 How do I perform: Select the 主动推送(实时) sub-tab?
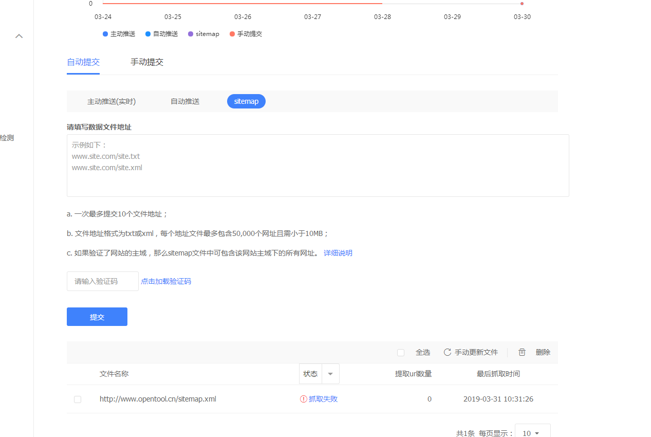pyautogui.click(x=111, y=101)
